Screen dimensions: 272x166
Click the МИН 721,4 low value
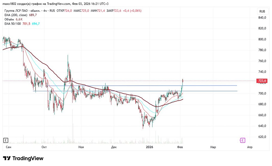(x=98, y=11)
